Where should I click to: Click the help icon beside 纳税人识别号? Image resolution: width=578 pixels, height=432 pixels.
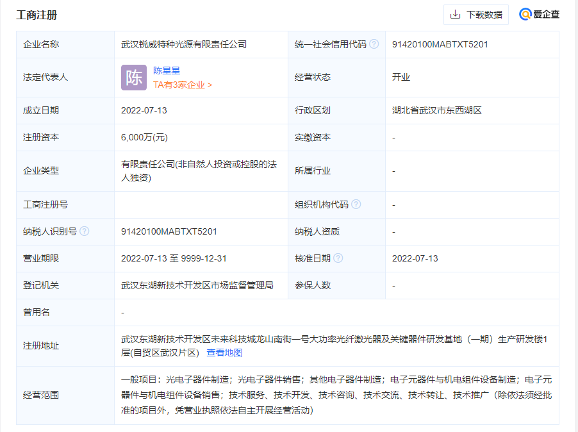(85, 231)
